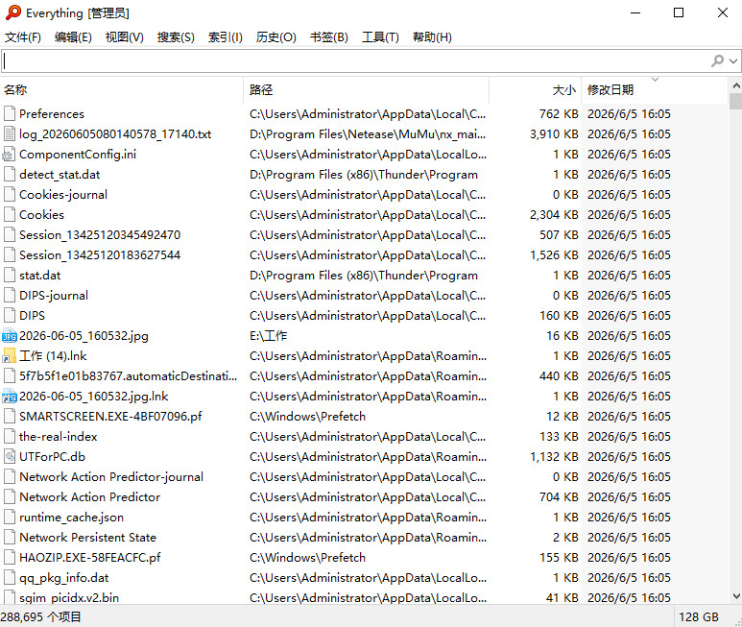Open the search box dropdown arrow
This screenshot has width=742, height=627.
[733, 61]
